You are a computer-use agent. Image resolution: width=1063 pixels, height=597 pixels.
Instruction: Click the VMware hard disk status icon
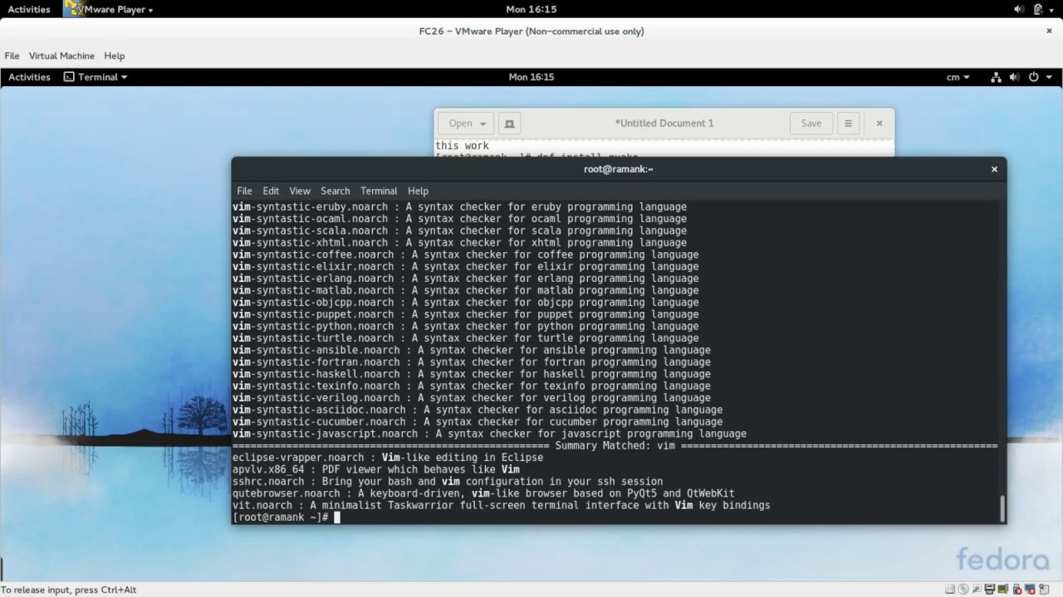950,589
